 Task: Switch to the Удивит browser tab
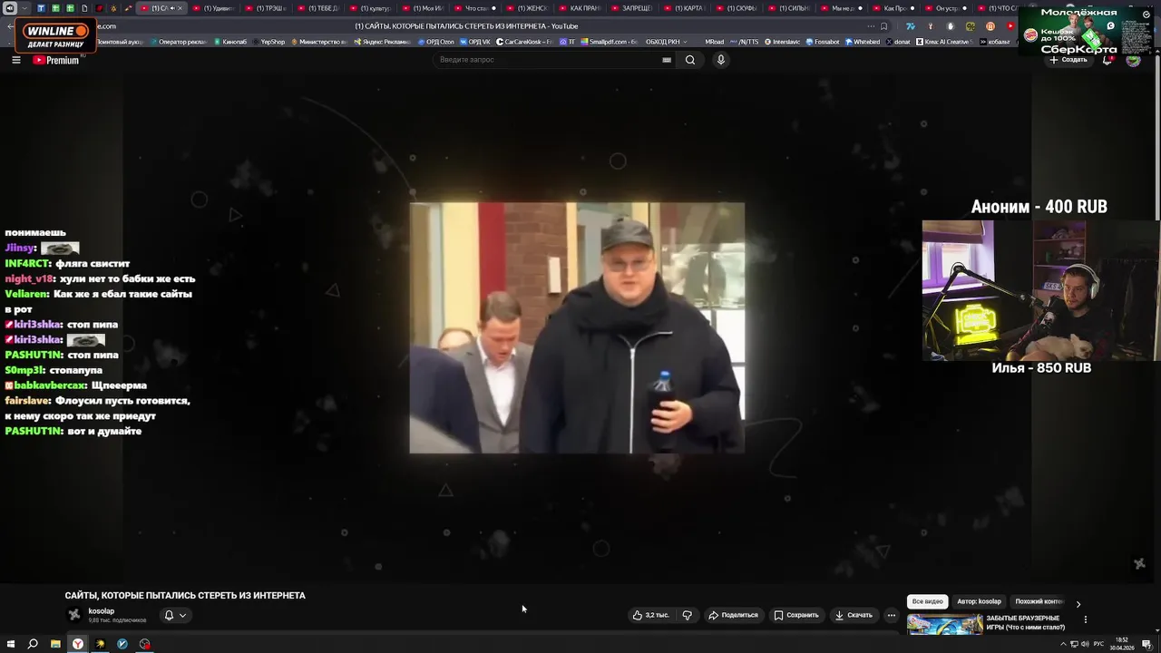(x=213, y=8)
